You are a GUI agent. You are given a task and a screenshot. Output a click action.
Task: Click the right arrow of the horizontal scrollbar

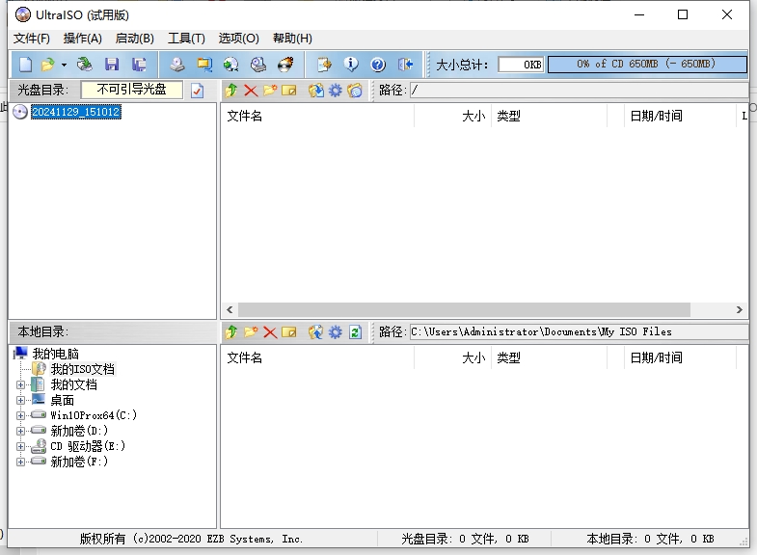pyautogui.click(x=740, y=310)
